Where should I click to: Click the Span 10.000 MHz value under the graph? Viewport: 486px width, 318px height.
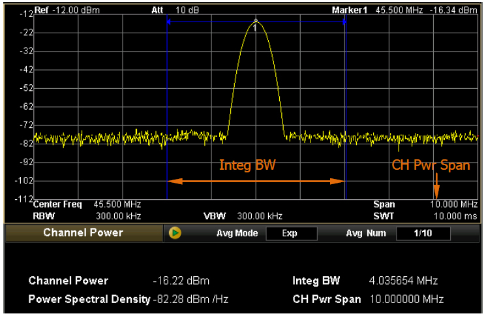pos(454,204)
